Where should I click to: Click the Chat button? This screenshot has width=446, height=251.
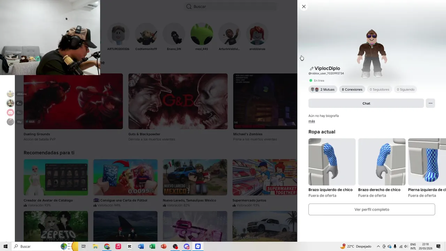pos(366,103)
